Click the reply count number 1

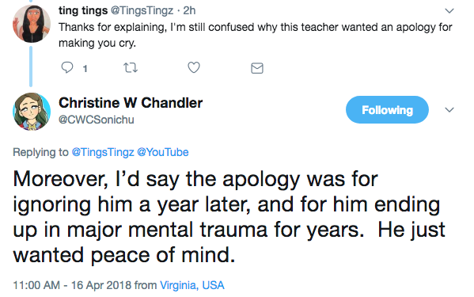click(85, 69)
